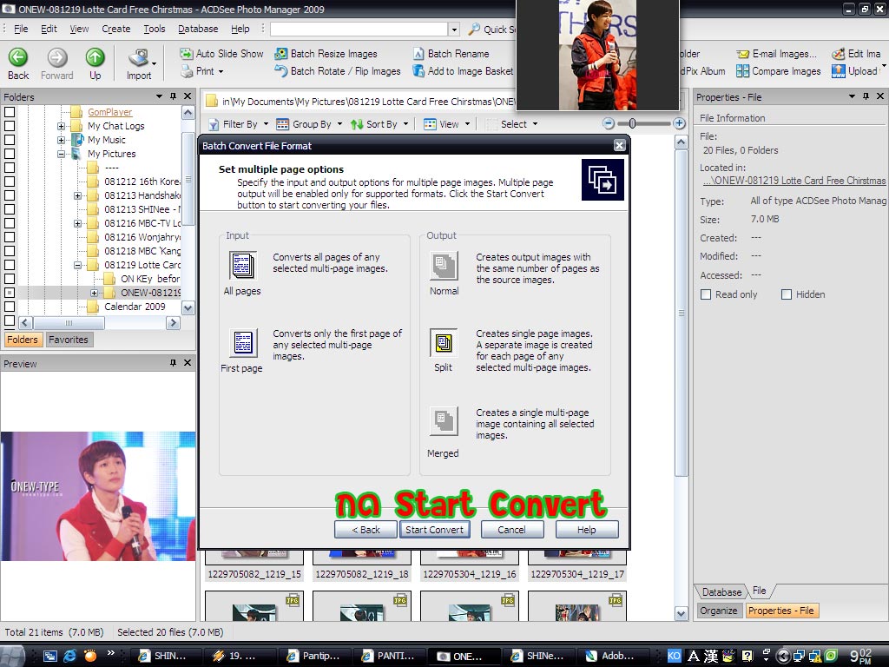Click zoom out minus on thumbnail slider
The width and height of the screenshot is (889, 667).
[x=609, y=123]
